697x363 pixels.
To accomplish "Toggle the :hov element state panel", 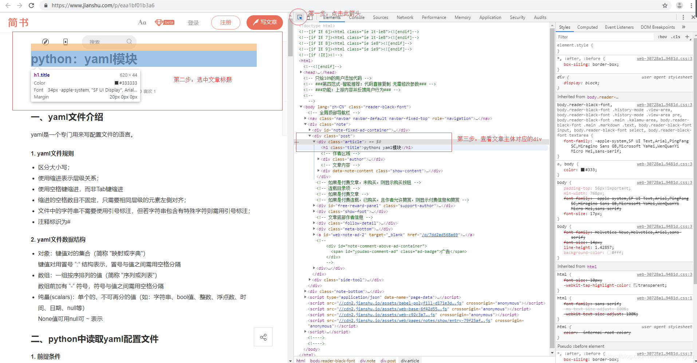I will click(x=662, y=37).
